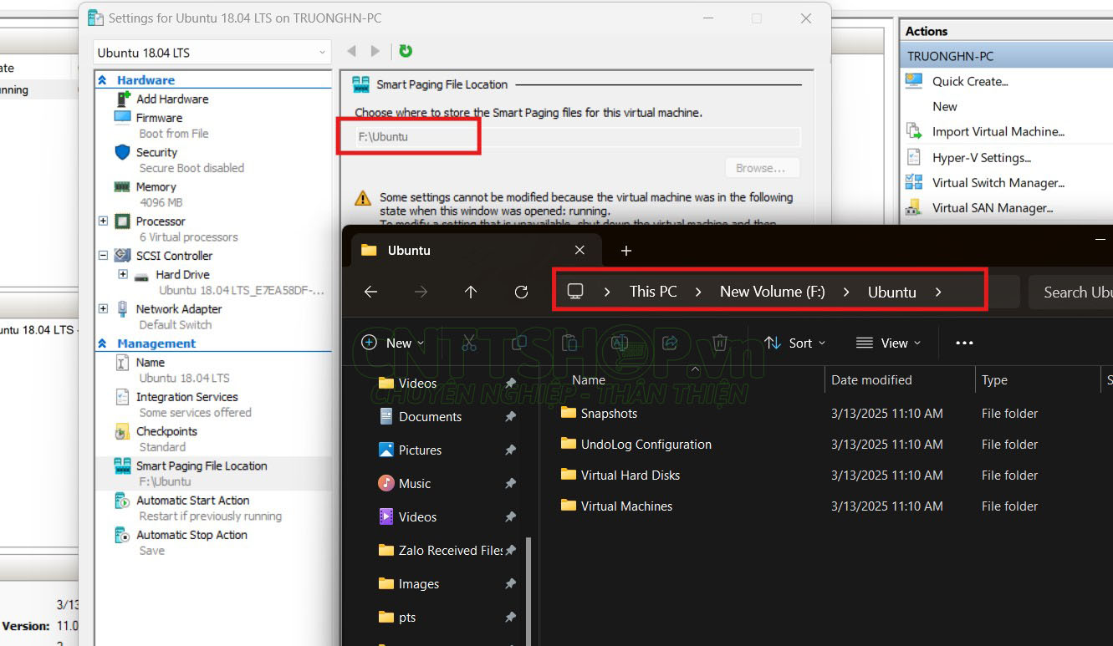The width and height of the screenshot is (1113, 646).
Task: Open the Ubuntu 18.04 LTS VM dropdown
Action: 212,52
